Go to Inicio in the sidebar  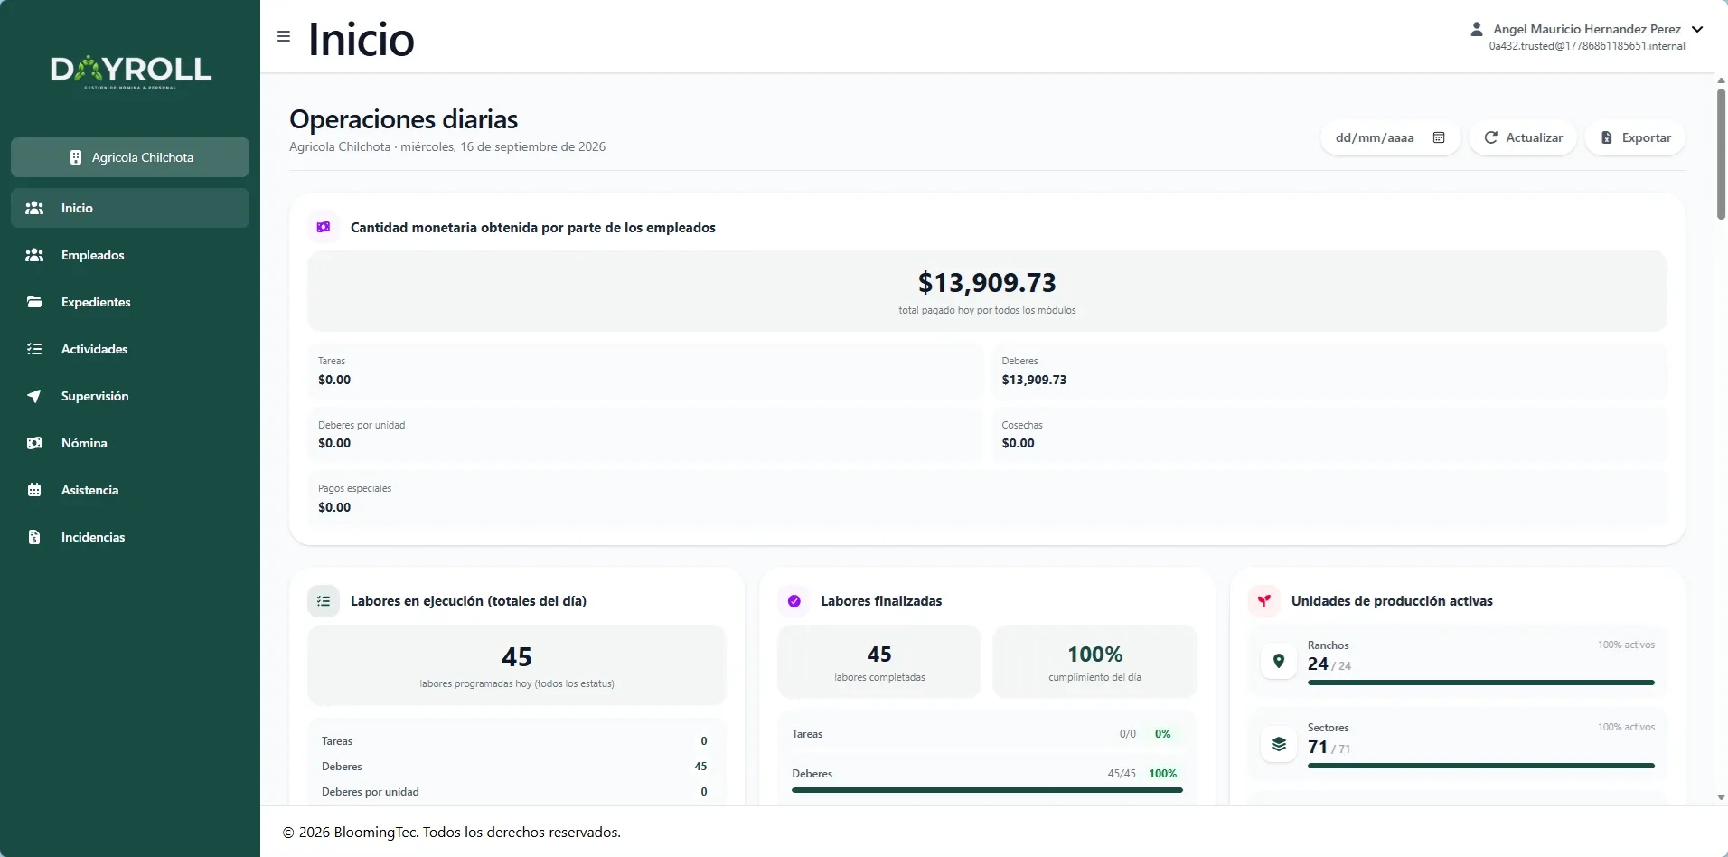[x=130, y=208]
